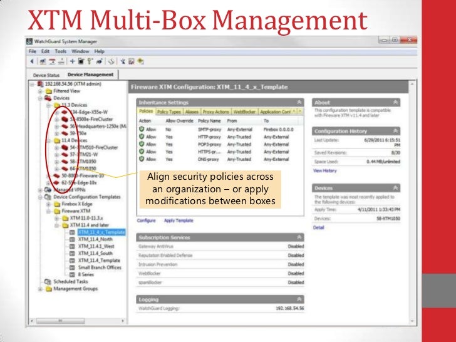This screenshot has width=456, height=342.
Task: Click the HTTP-proxy policy name
Action: (x=210, y=137)
